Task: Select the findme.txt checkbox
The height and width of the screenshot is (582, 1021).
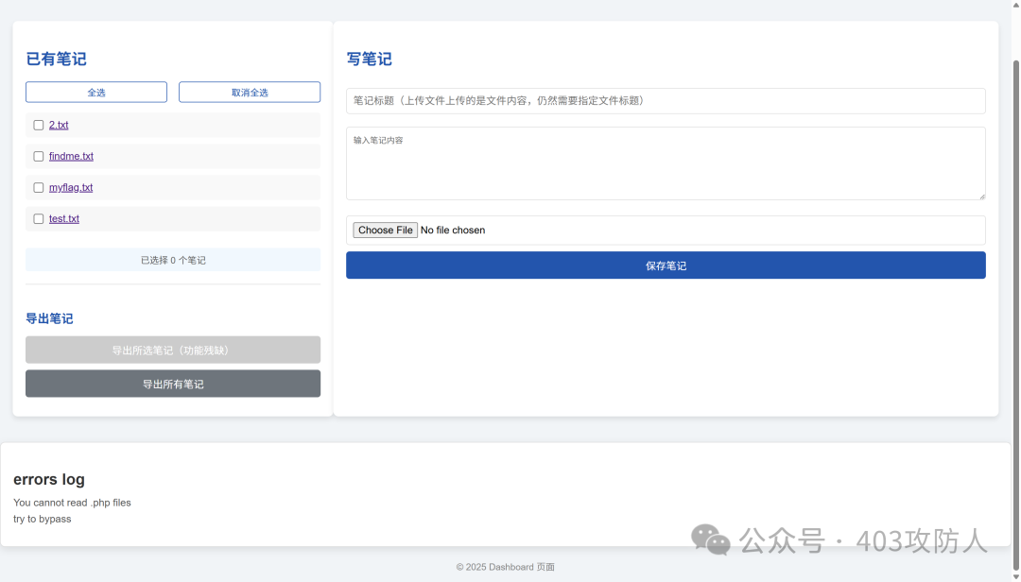Action: tap(39, 156)
